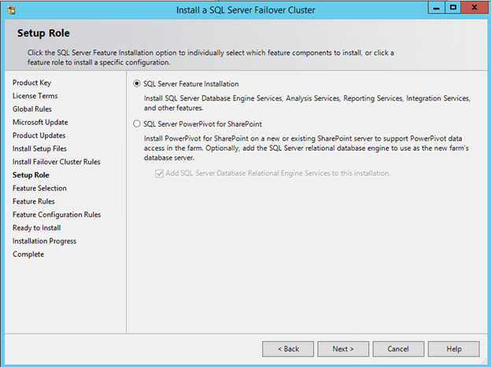Select SQL Server Feature Installation radio button
The image size is (491, 367).
(138, 84)
